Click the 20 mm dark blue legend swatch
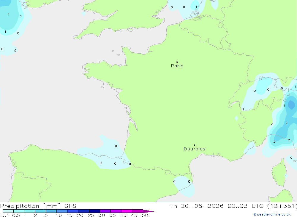297x217 pixels. 83,211
